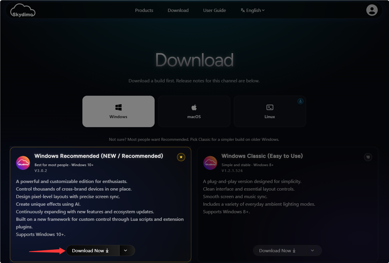
Task: Click the Skydimo cloud logo
Action: 23,10
